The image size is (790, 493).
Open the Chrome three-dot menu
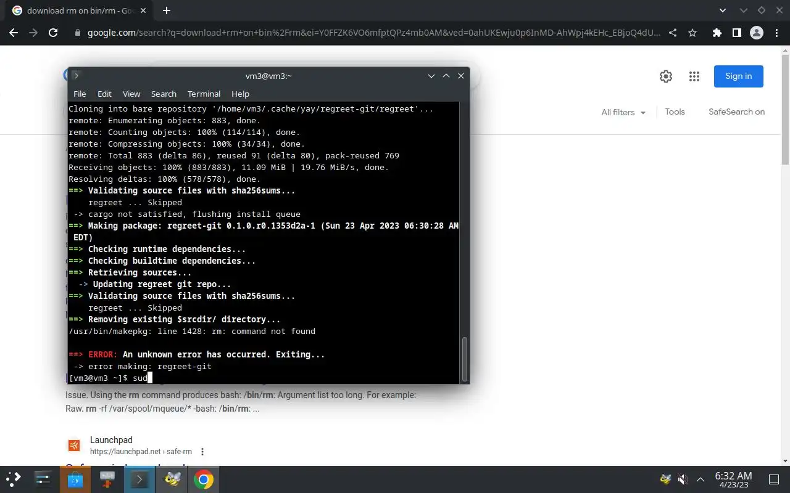point(776,33)
